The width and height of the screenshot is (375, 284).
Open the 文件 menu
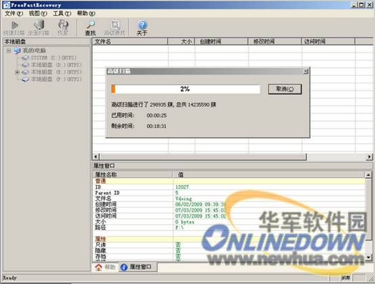14,14
